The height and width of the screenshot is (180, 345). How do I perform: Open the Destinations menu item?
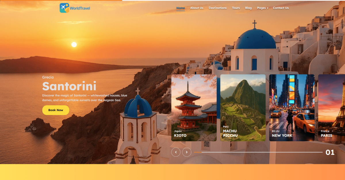(x=218, y=8)
